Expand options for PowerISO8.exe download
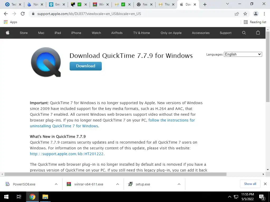Screen dimensions: 270x202 click(56, 184)
